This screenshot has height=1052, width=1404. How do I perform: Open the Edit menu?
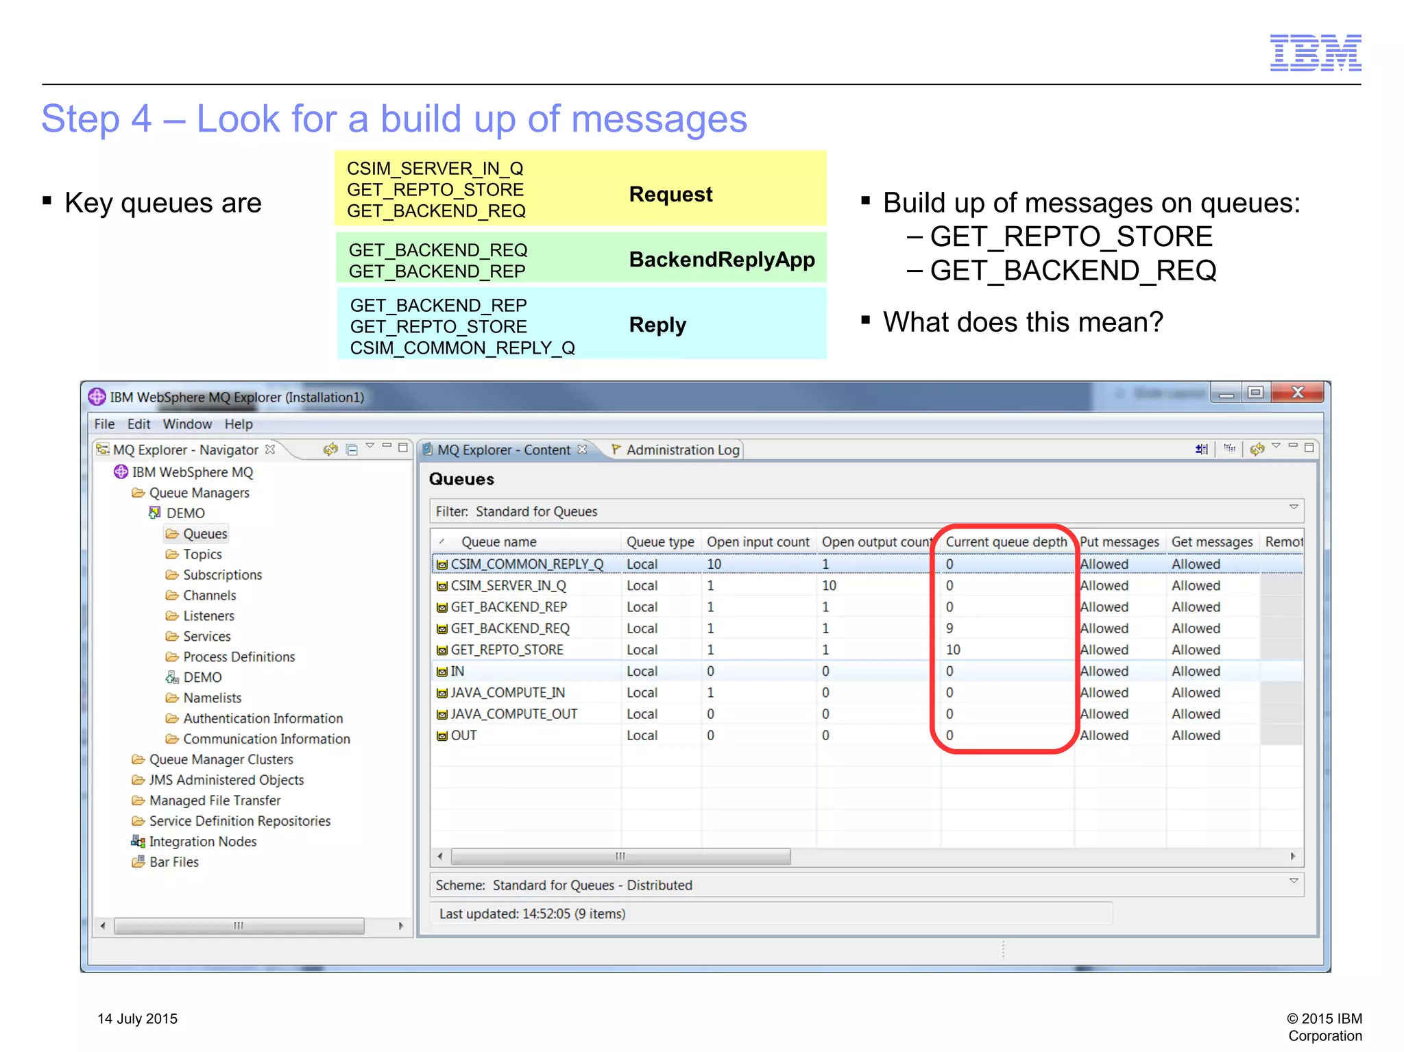138,424
